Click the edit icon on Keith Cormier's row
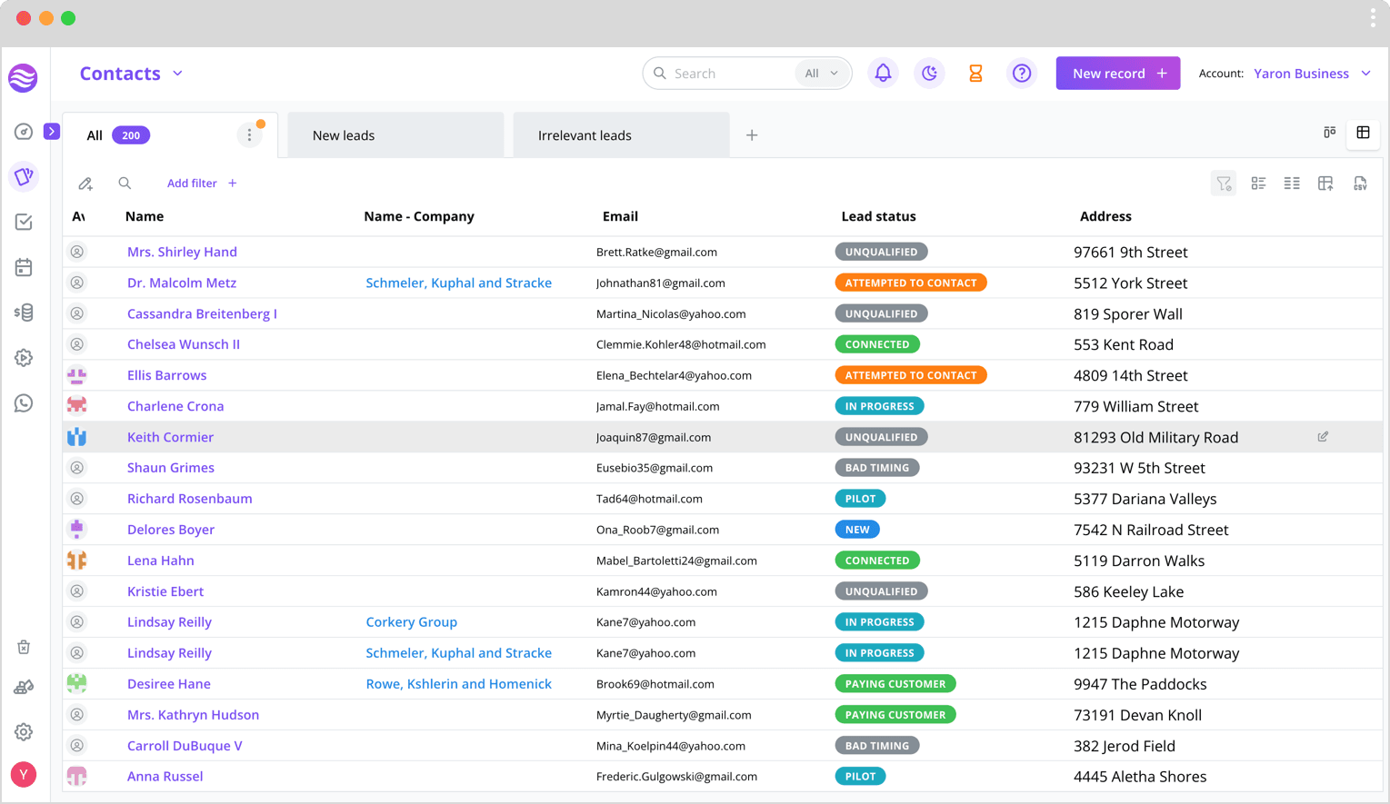The height and width of the screenshot is (804, 1390). (1323, 437)
